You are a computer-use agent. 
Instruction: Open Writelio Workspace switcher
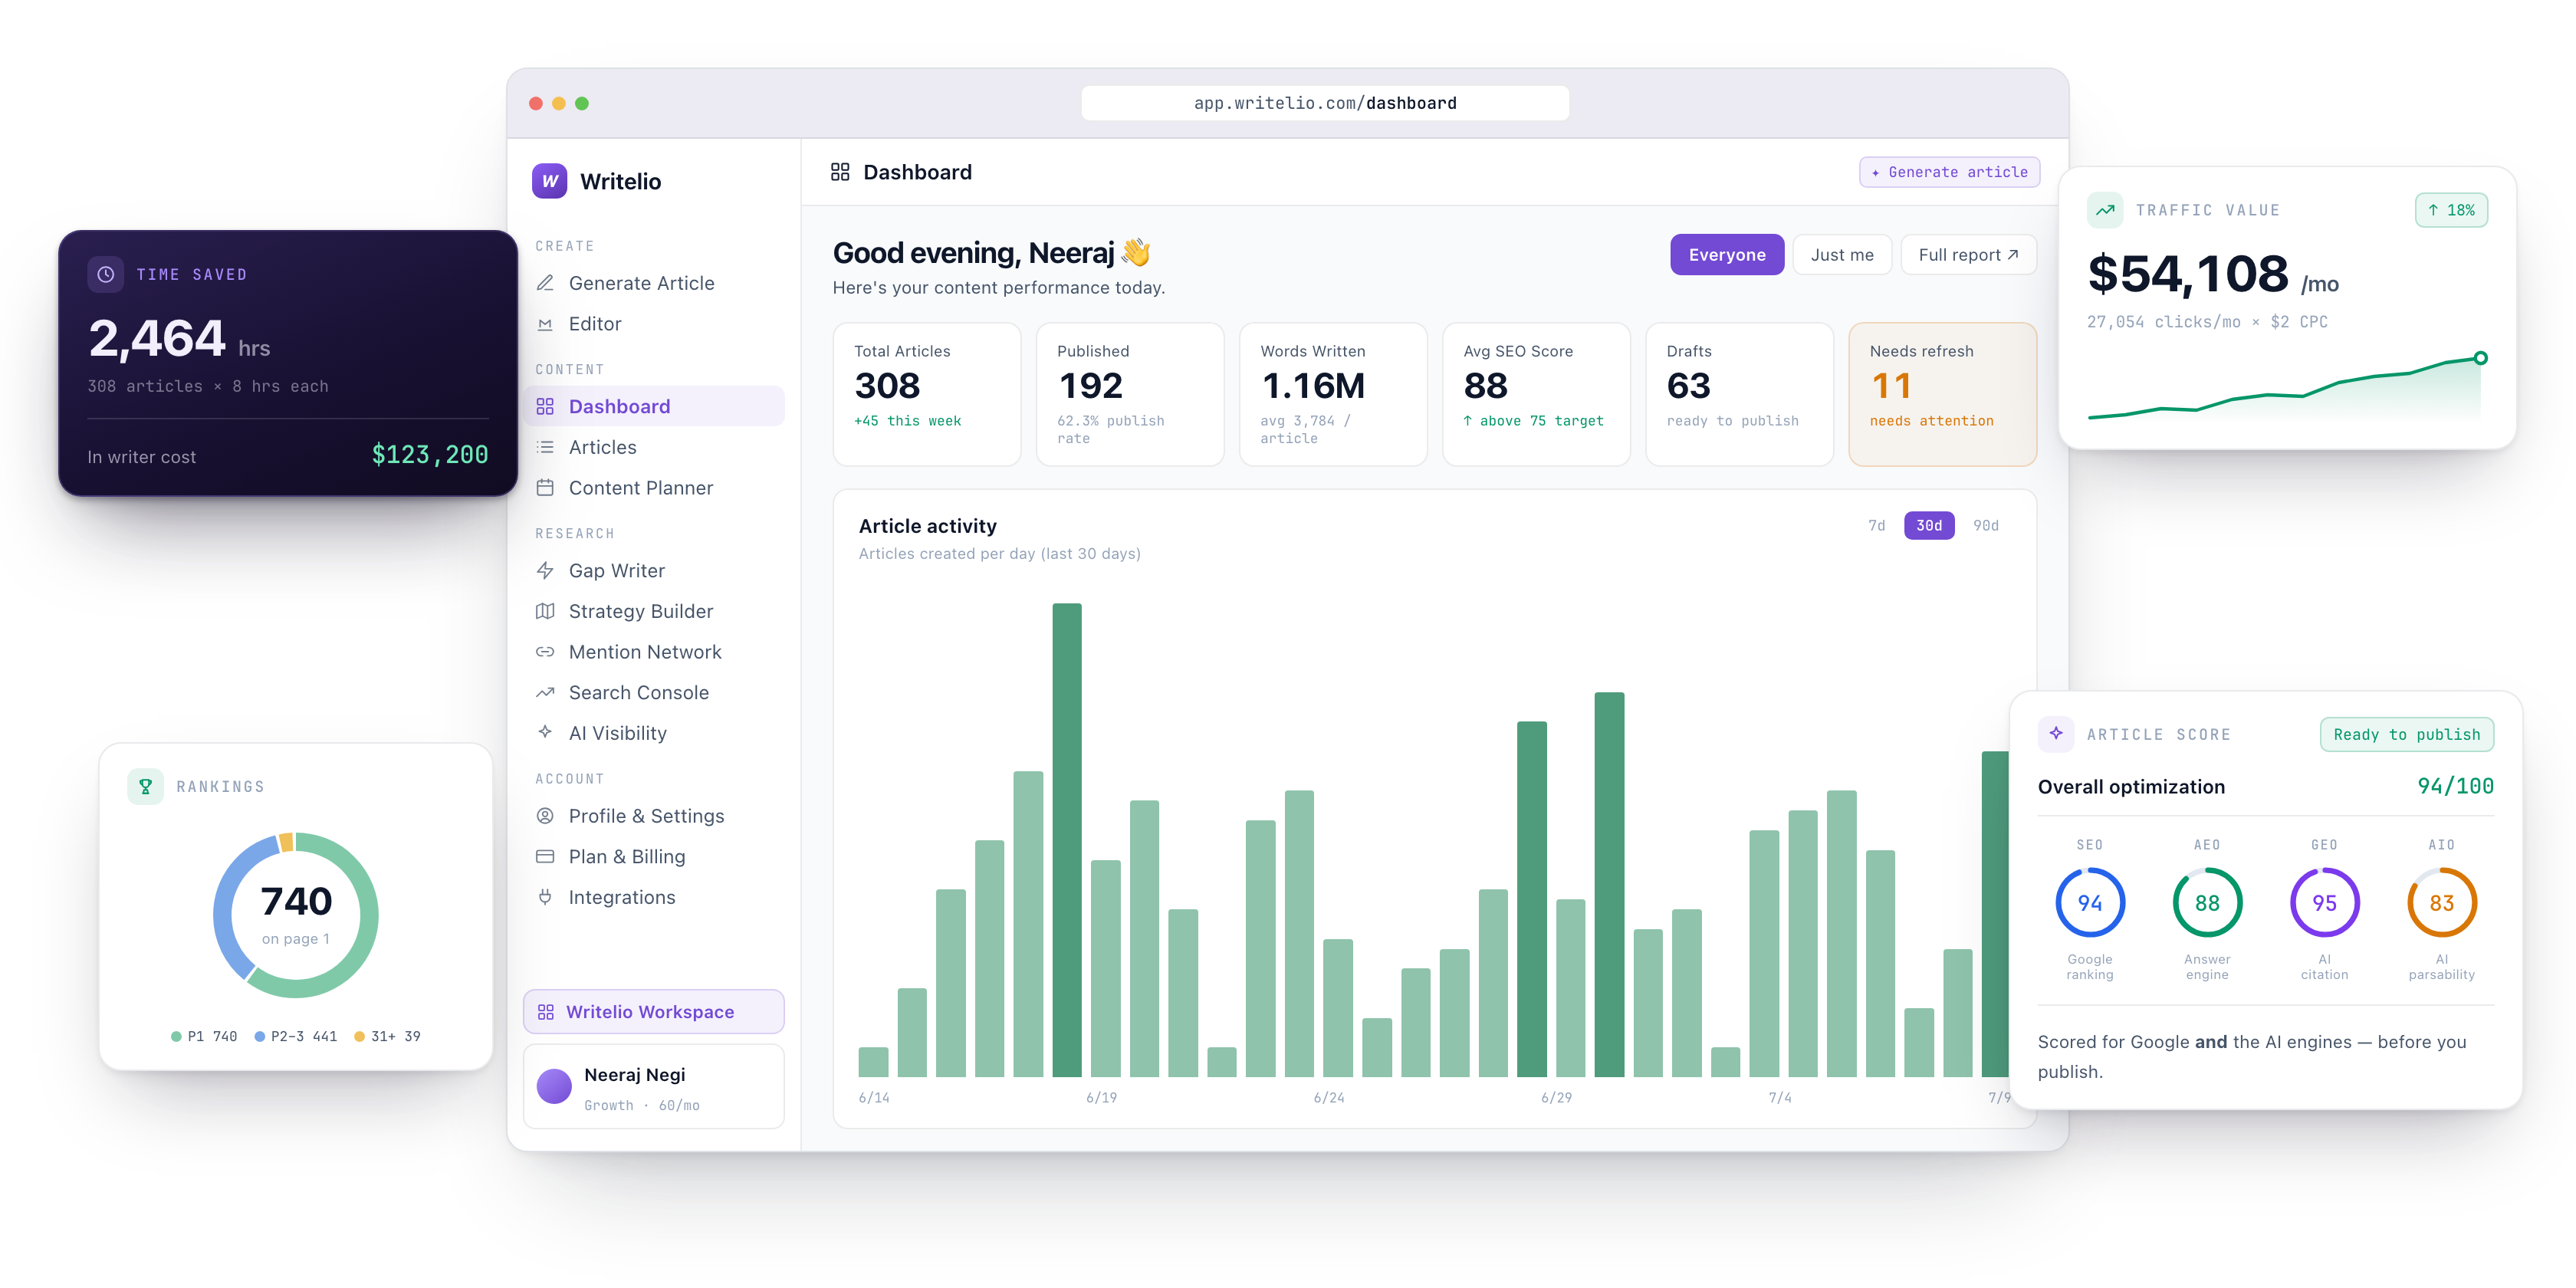[654, 1012]
